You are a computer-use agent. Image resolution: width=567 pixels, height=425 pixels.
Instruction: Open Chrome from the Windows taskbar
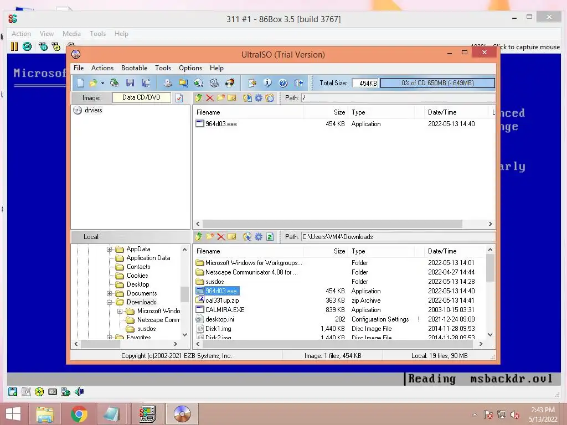[x=79, y=414]
